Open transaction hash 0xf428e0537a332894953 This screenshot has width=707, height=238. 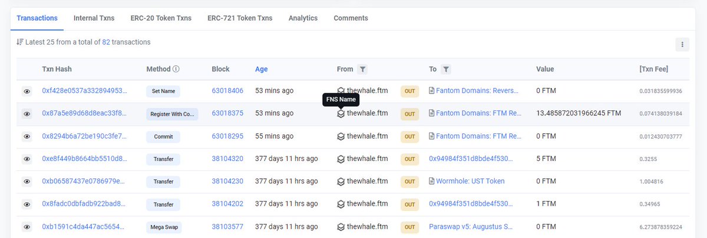(x=84, y=91)
